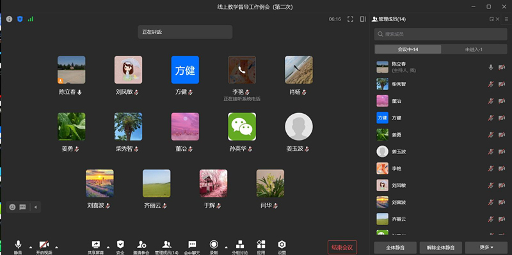Select 孙英华 WeChat avatar tile

pos(242,127)
